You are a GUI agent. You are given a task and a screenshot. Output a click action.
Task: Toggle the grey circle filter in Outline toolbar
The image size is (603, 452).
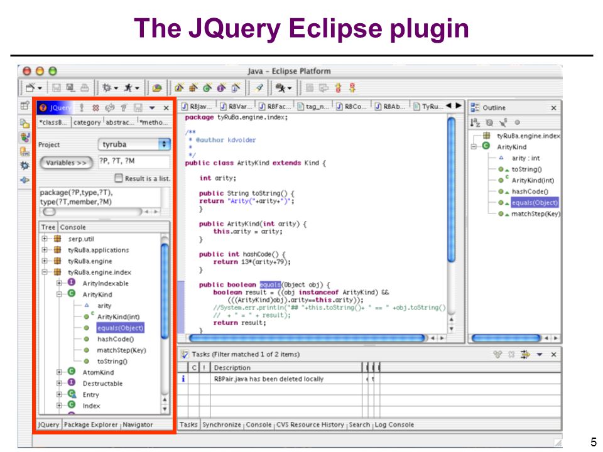(x=518, y=122)
